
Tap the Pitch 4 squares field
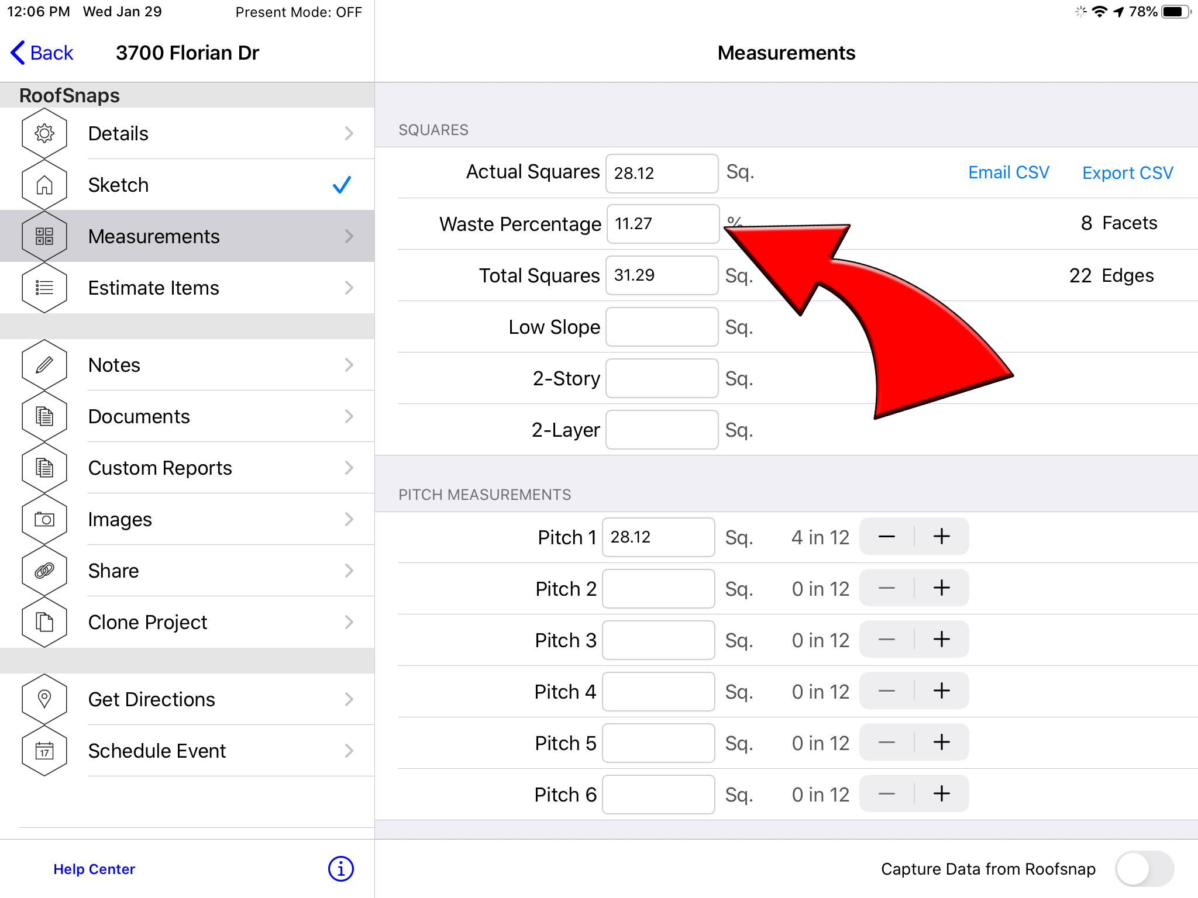[x=658, y=691]
